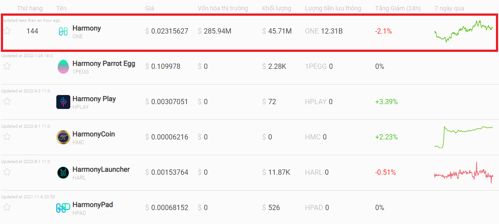499x224 pixels.
Task: Click the HarmonyPad logo
Action: (63, 208)
